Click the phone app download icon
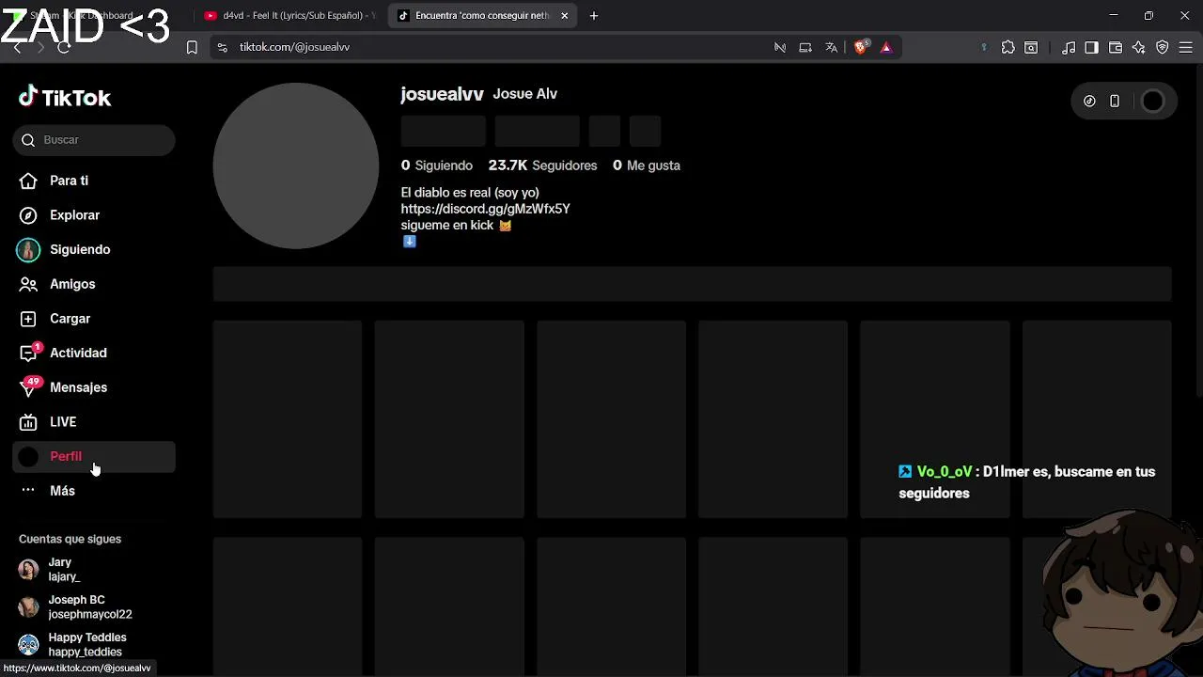This screenshot has width=1203, height=677. click(1115, 102)
